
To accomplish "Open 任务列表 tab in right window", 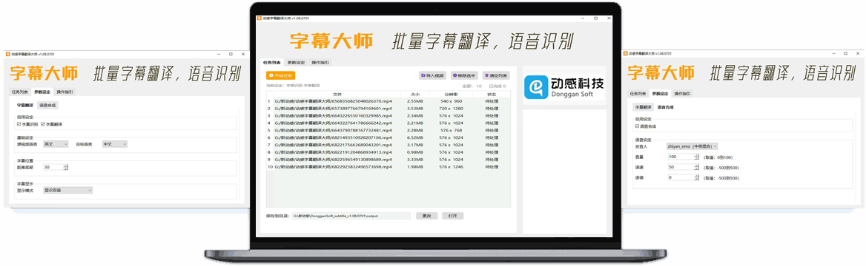I will 638,94.
